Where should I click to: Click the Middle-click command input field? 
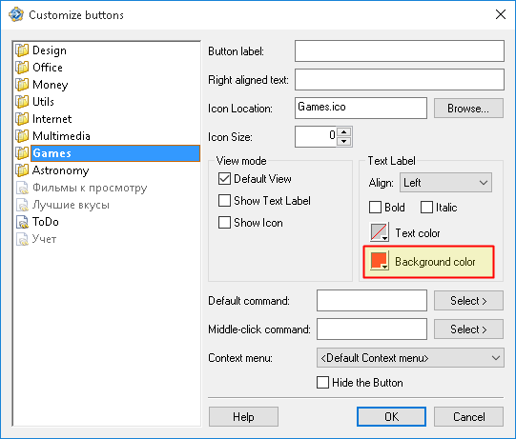point(372,329)
